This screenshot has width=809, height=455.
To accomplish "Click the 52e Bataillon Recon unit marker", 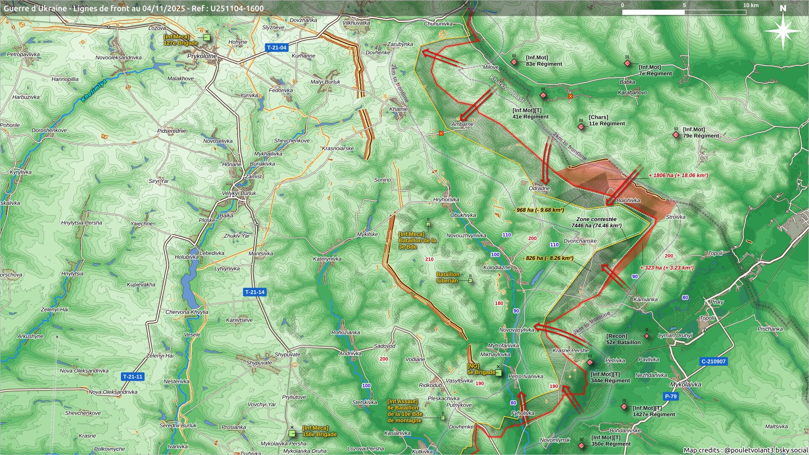I will point(646,336).
